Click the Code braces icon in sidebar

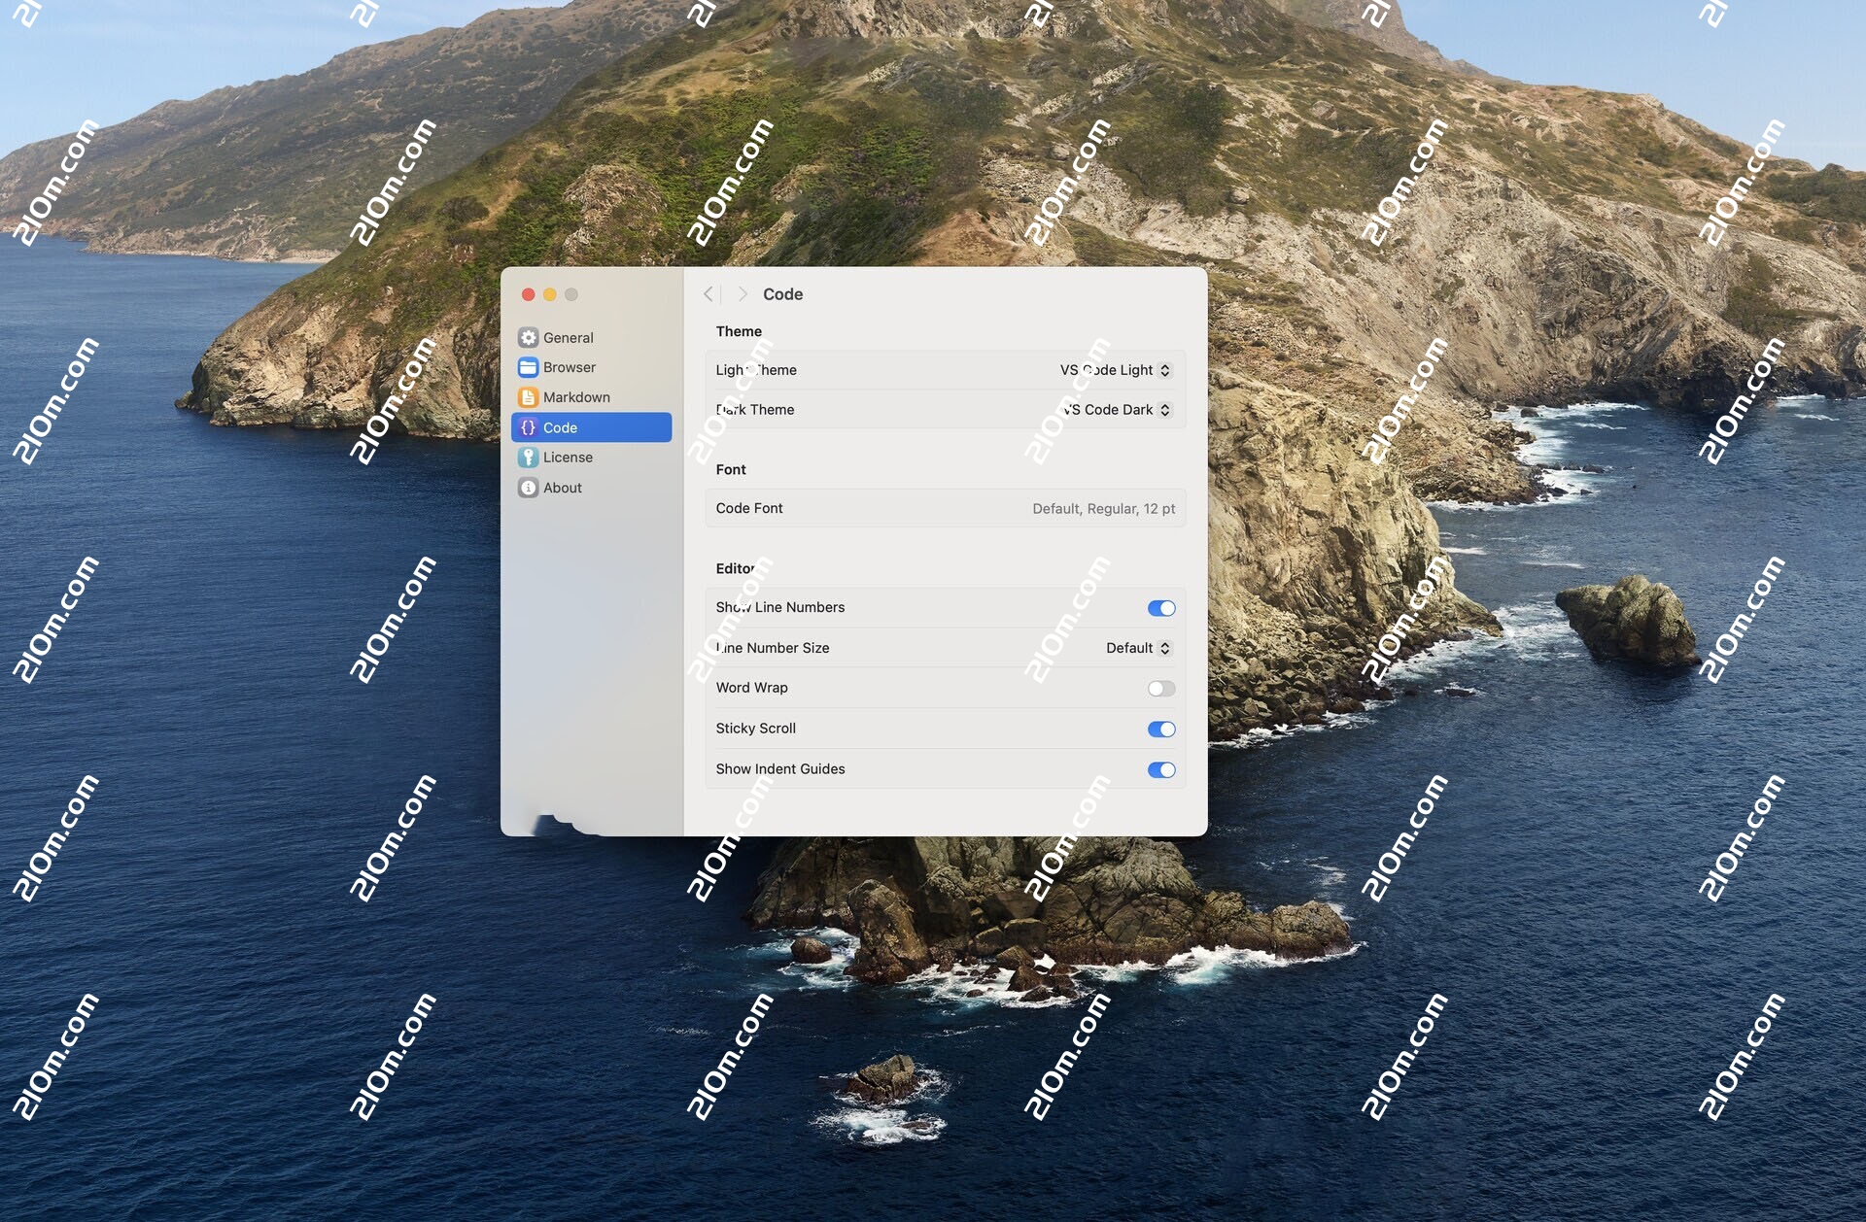point(528,427)
